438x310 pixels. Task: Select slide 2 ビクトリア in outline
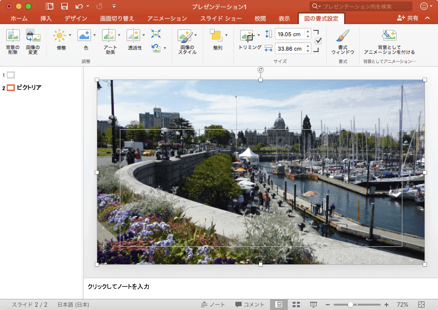[29, 88]
